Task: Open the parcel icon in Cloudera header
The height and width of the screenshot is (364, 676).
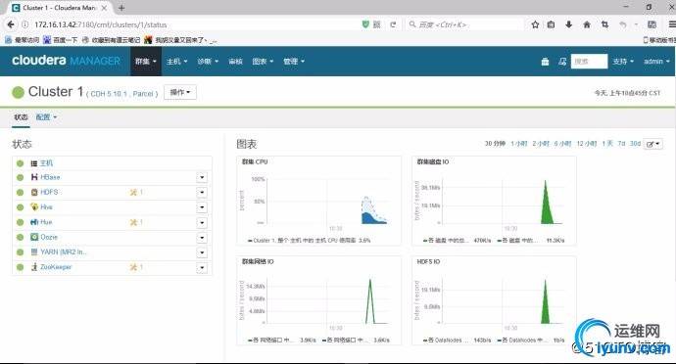Action: click(x=545, y=62)
